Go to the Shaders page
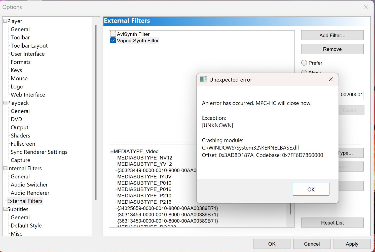Image resolution: width=375 pixels, height=252 pixels. pos(20,136)
